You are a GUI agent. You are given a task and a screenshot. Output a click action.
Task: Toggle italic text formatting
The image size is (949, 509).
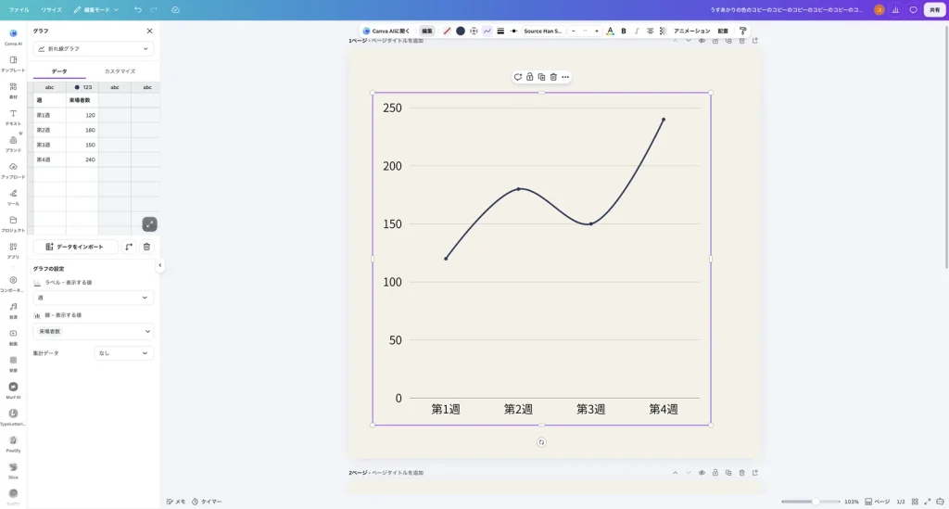pos(637,31)
